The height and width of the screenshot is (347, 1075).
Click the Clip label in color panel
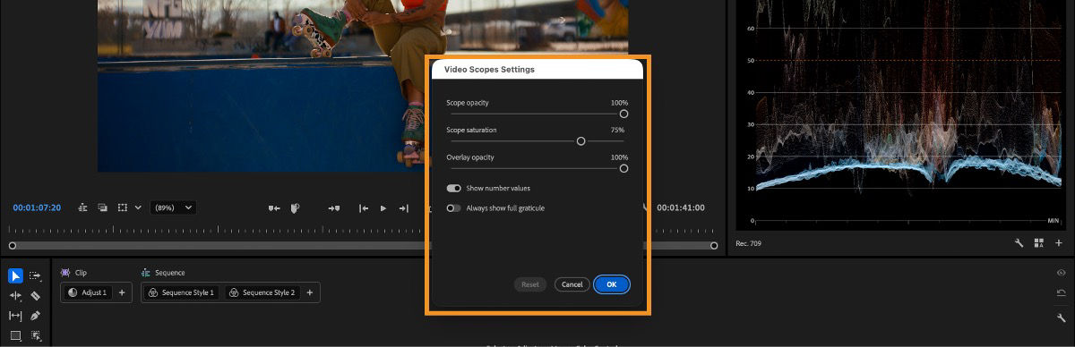(x=82, y=273)
